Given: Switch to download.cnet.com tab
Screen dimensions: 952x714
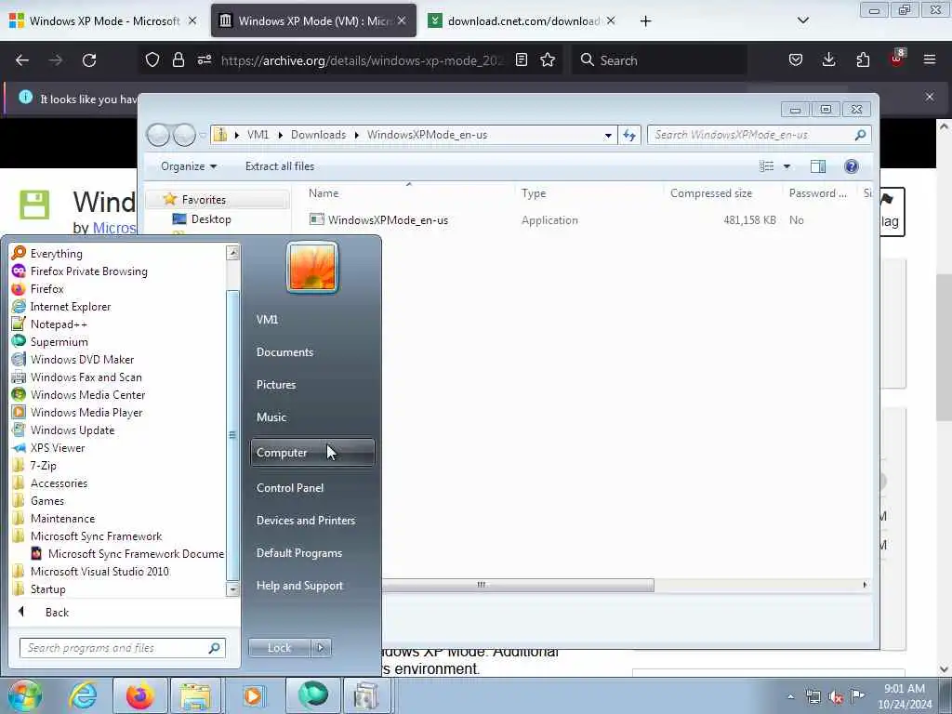Looking at the screenshot, I should click(x=522, y=20).
